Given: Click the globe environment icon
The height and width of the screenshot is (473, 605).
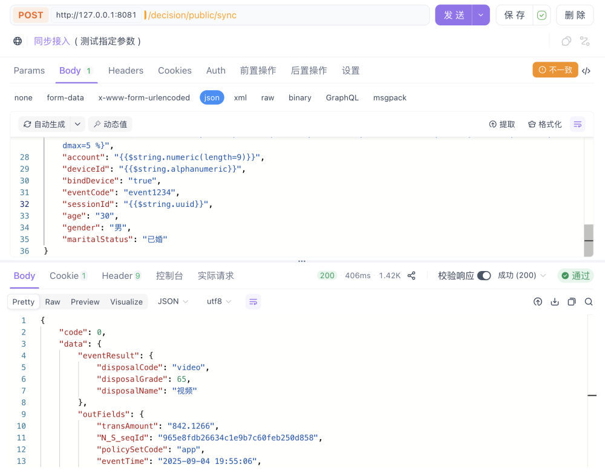Looking at the screenshot, I should pos(18,41).
